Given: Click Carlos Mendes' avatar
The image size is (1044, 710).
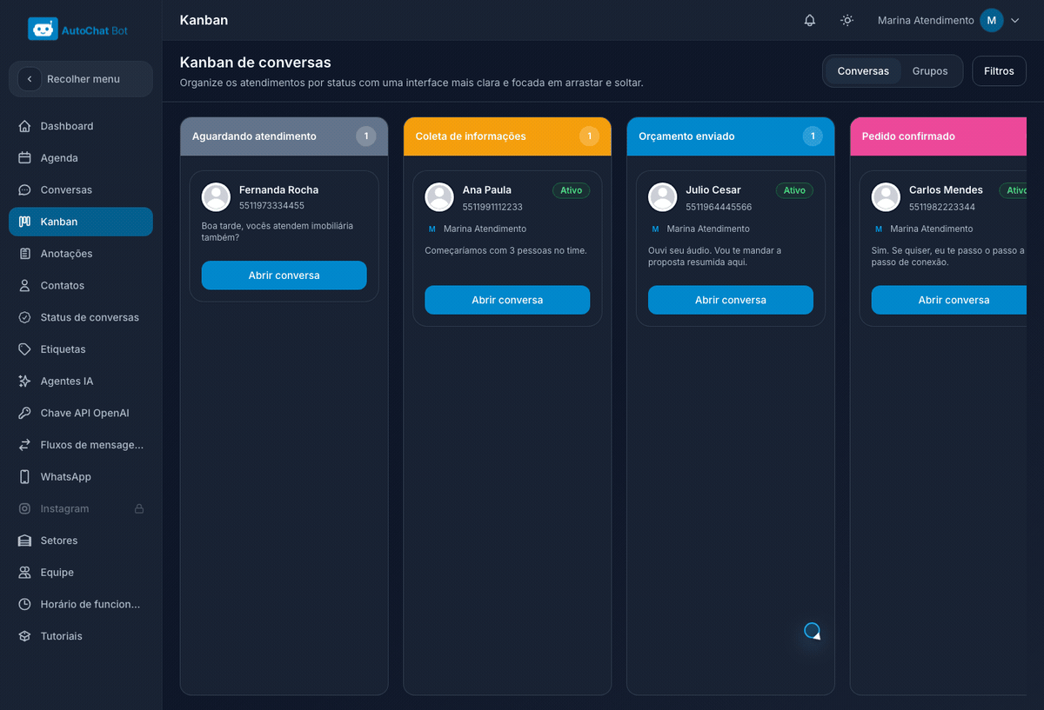Looking at the screenshot, I should [x=886, y=197].
